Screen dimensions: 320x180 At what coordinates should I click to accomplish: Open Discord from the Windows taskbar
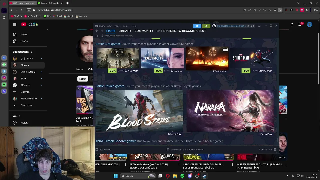coord(190,176)
